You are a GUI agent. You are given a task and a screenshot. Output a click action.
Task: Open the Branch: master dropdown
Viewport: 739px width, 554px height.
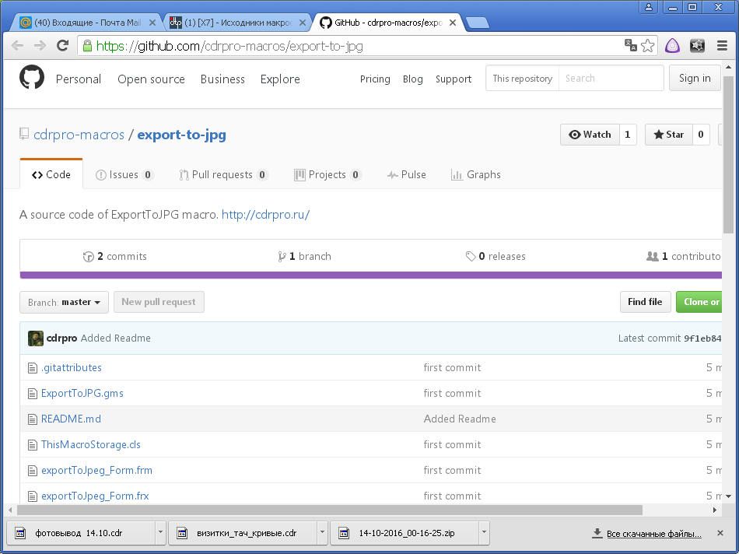point(64,302)
